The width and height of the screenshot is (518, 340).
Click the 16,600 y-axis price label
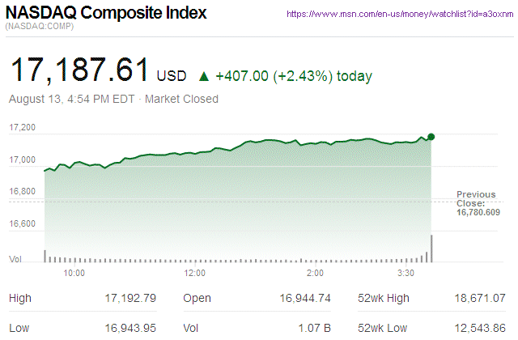pos(22,223)
